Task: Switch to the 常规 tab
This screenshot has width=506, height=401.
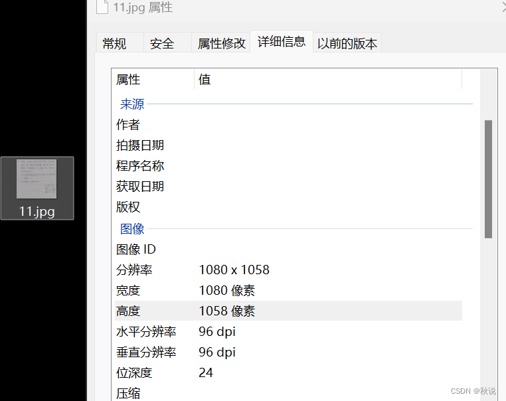Action: [x=120, y=43]
